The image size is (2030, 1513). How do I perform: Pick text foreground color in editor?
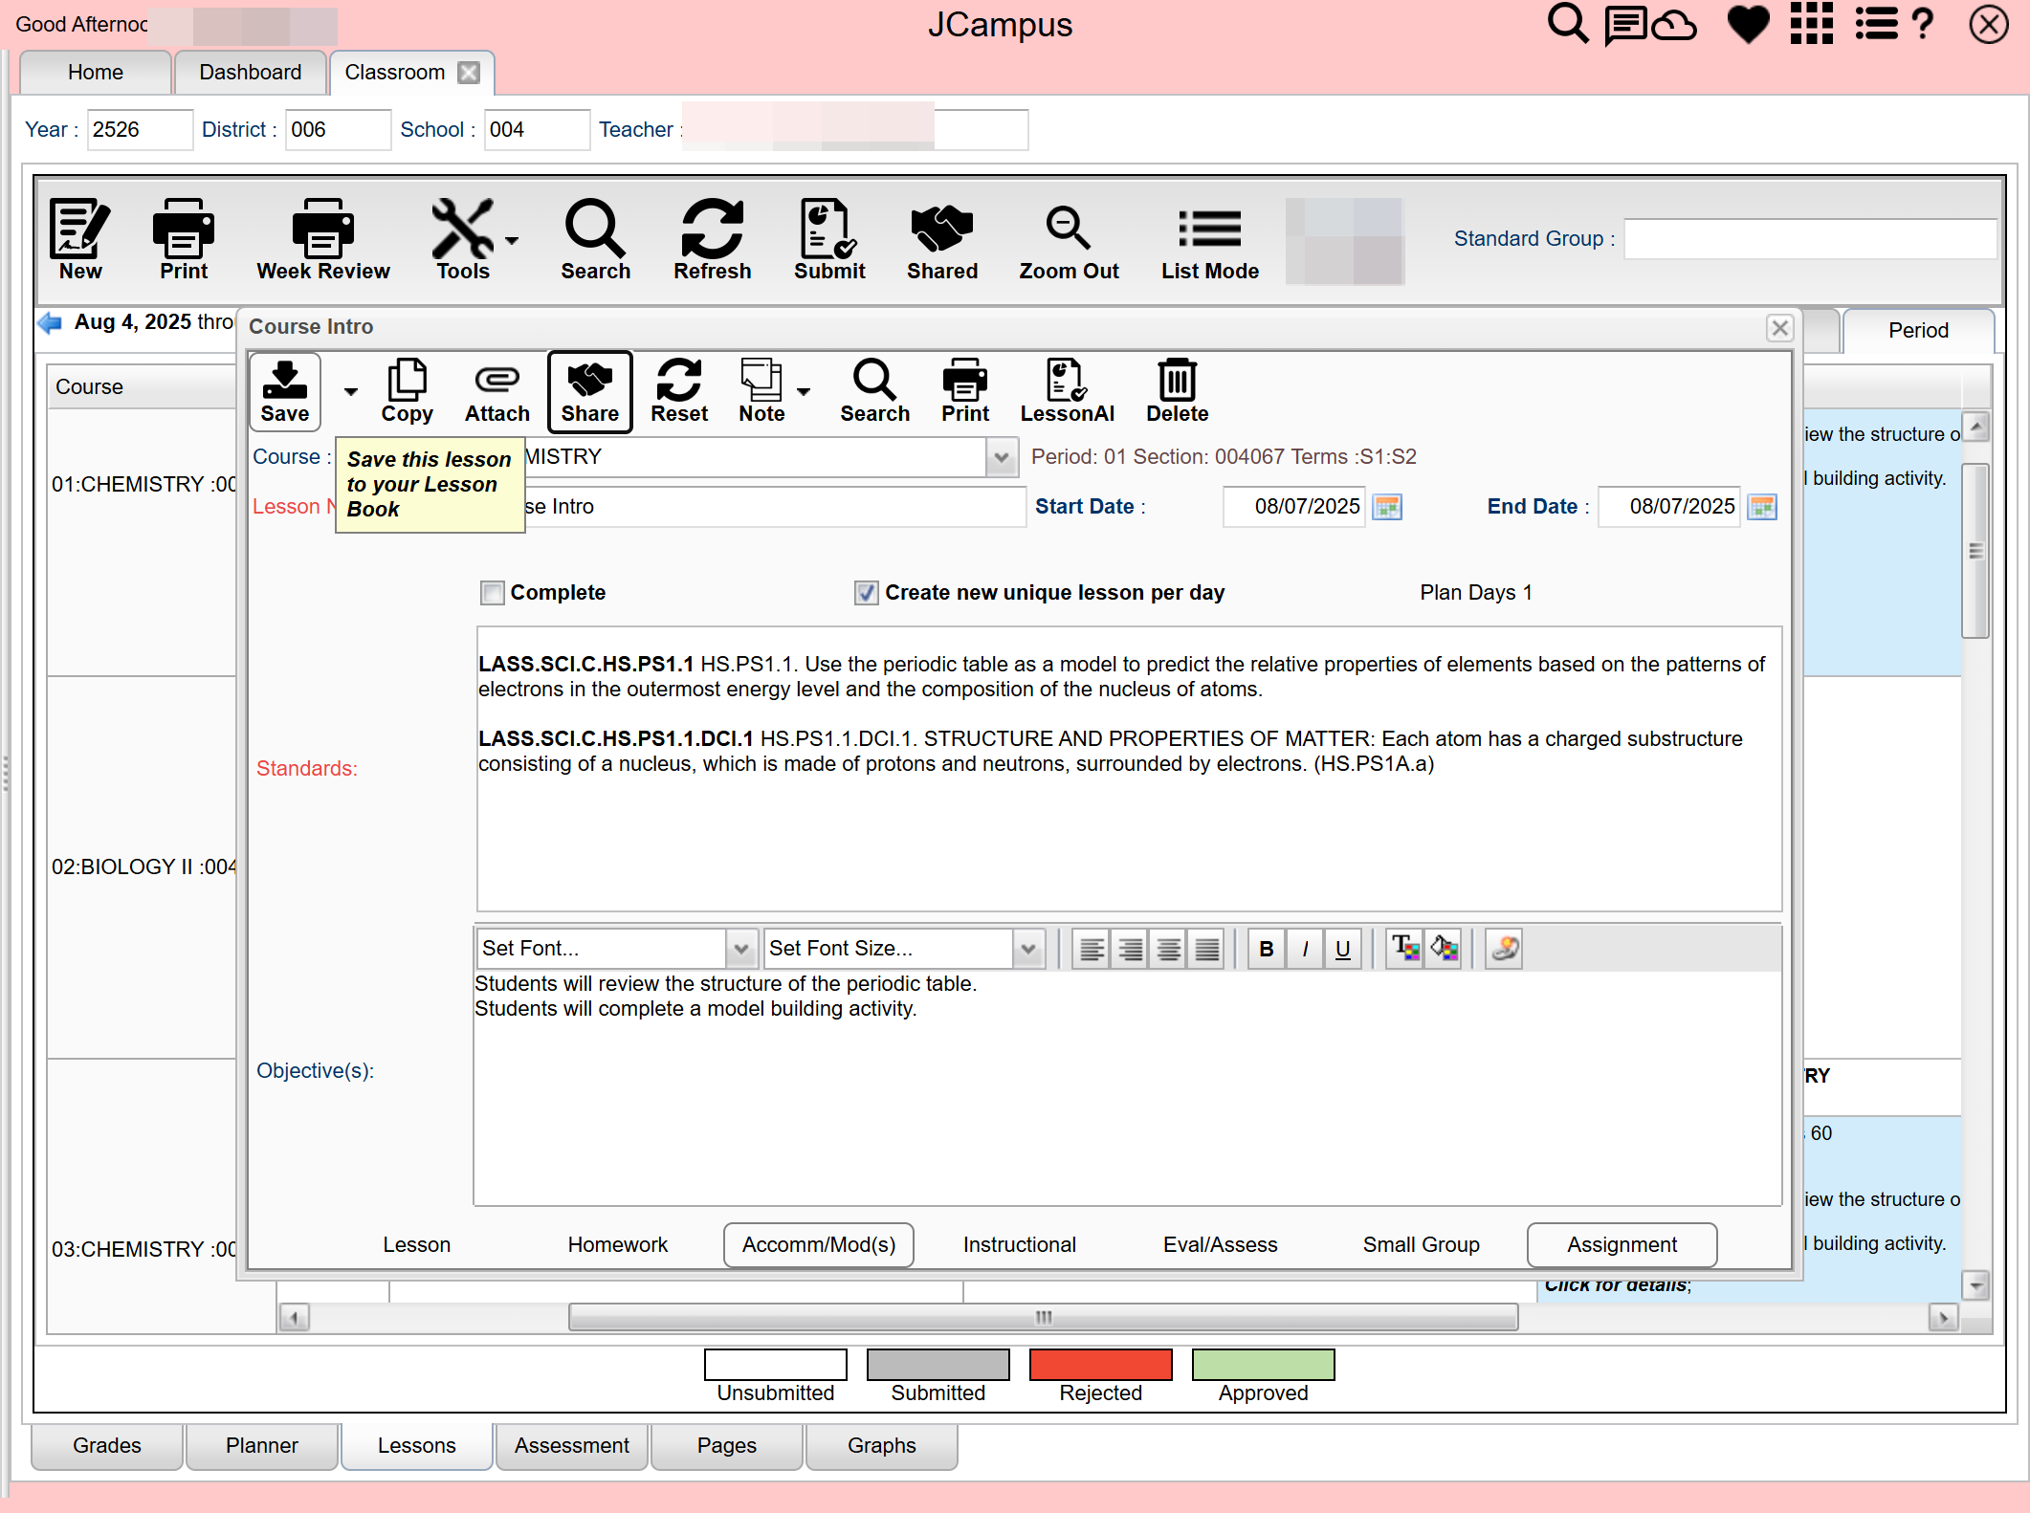(1405, 949)
